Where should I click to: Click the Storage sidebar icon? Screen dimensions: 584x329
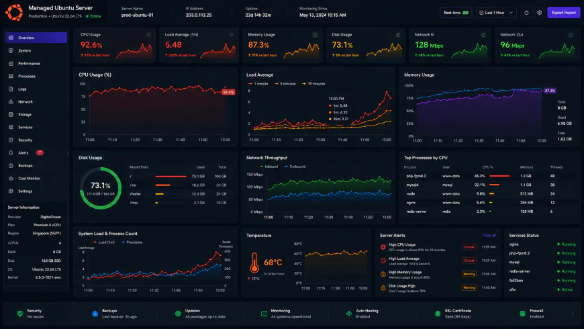coord(11,114)
